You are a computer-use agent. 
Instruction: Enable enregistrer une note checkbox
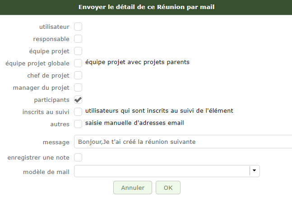(x=78, y=158)
